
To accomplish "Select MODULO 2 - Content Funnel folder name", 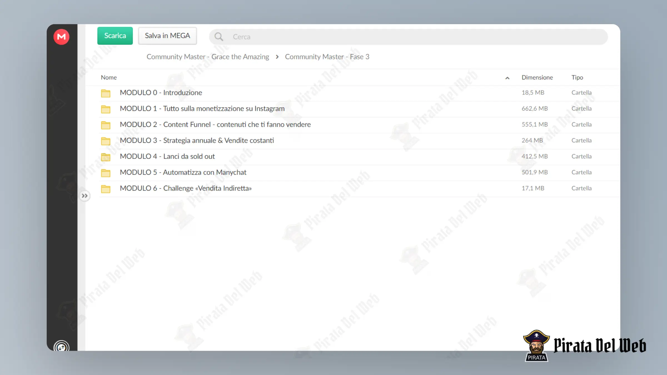I will (x=215, y=124).
